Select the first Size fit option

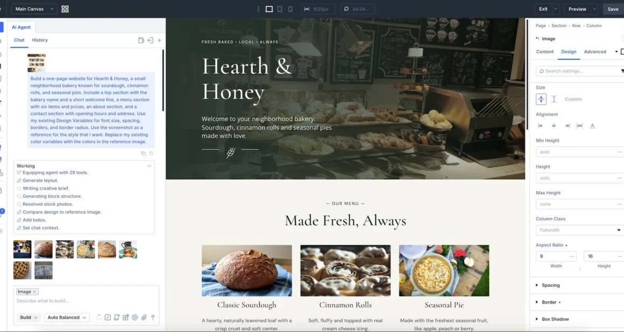[541, 99]
